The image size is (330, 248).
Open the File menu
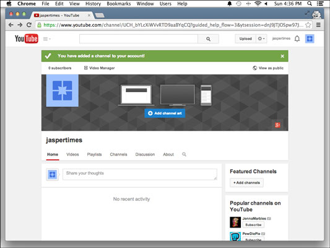pyautogui.click(x=45, y=4)
